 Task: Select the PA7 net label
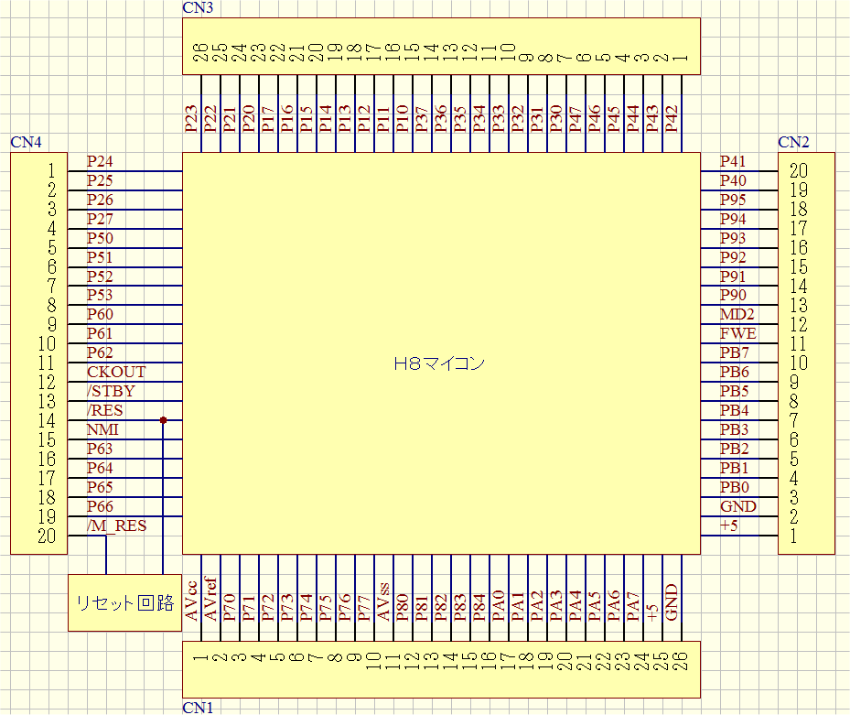tap(632, 606)
